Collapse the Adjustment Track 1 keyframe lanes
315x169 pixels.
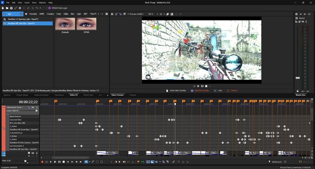click(x=8, y=114)
